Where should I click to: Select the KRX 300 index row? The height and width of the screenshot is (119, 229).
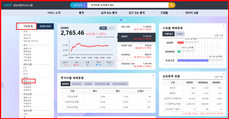coord(137,28)
